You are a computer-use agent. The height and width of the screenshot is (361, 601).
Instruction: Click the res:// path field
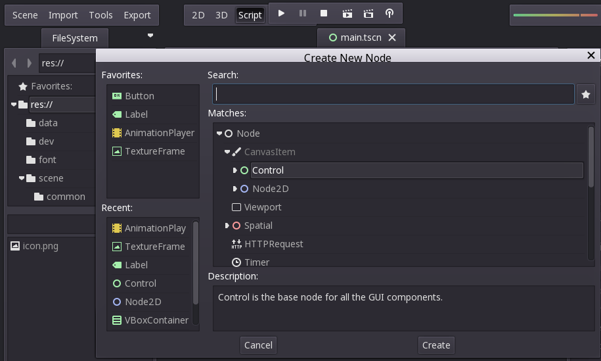pyautogui.click(x=67, y=63)
